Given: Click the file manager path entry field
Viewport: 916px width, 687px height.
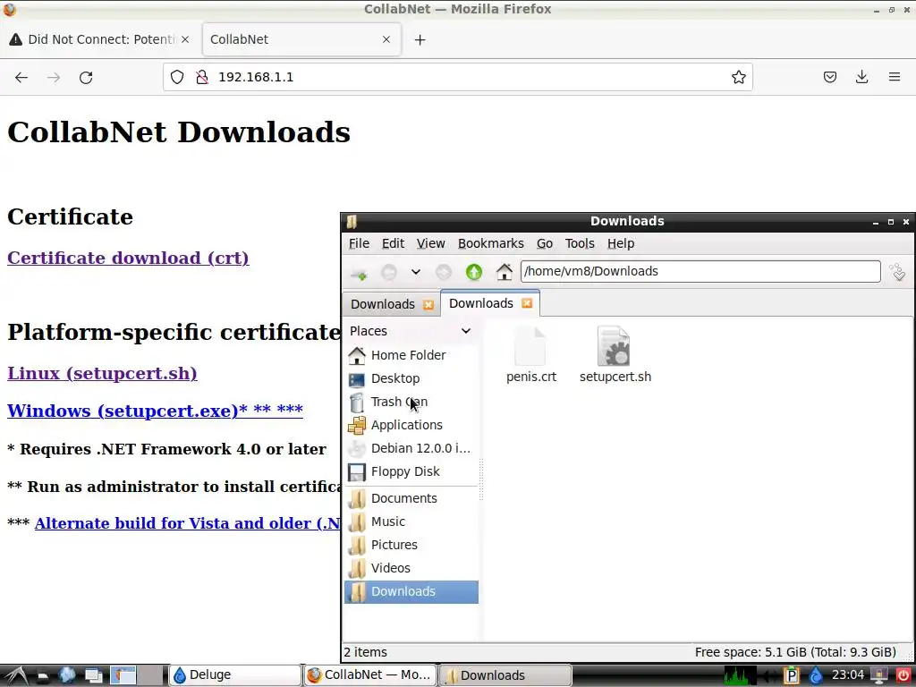Looking at the screenshot, I should pyautogui.click(x=700, y=271).
